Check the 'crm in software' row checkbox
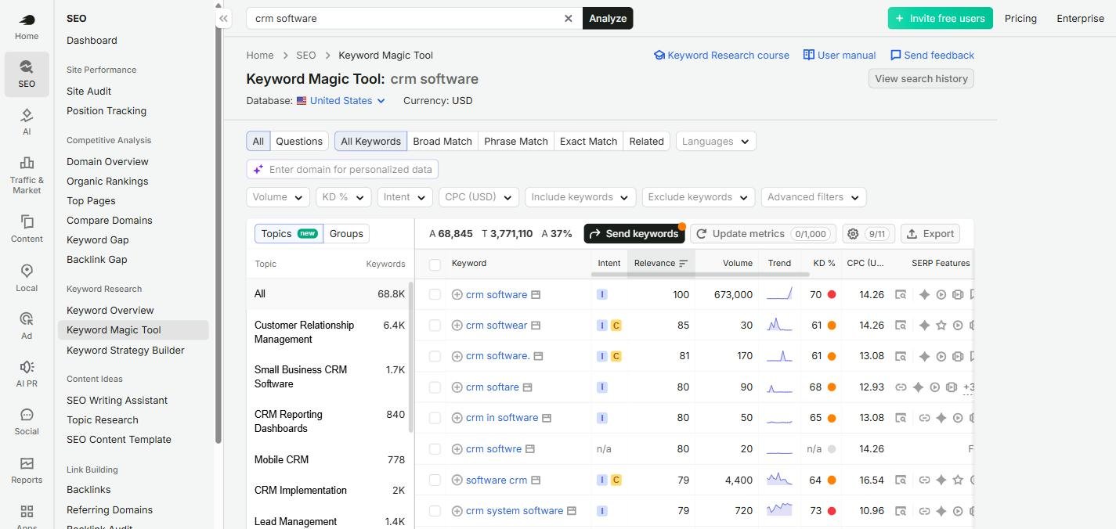This screenshot has width=1116, height=529. [435, 418]
